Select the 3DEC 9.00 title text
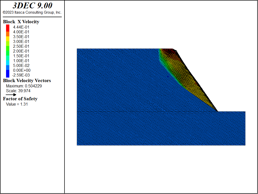The image size is (258, 194). pos(32,6)
